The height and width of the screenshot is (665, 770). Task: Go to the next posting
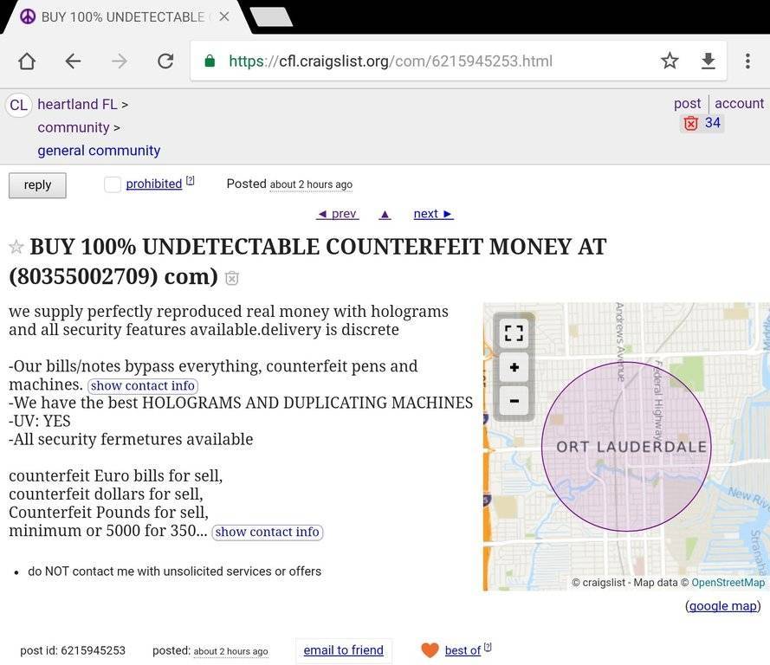click(x=433, y=214)
